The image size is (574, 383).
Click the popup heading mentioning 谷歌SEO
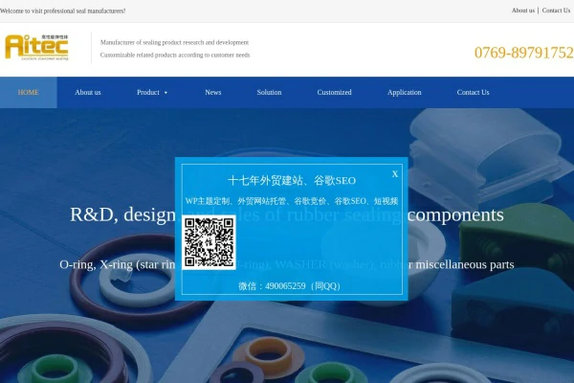292,181
